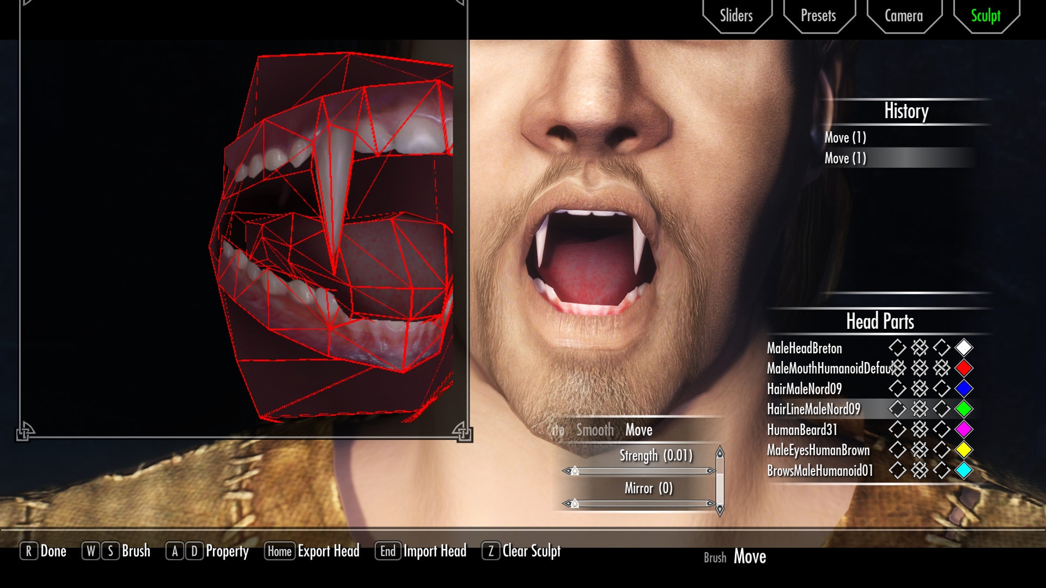Toggle the right diamond for HairMaleNord09
This screenshot has width=1046, height=588.
click(941, 389)
